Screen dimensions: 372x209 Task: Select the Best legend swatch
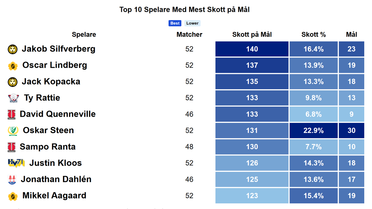(175, 23)
